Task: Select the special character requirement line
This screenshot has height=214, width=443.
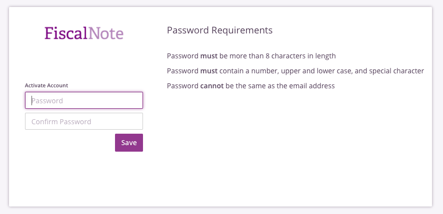Action: click(x=295, y=71)
